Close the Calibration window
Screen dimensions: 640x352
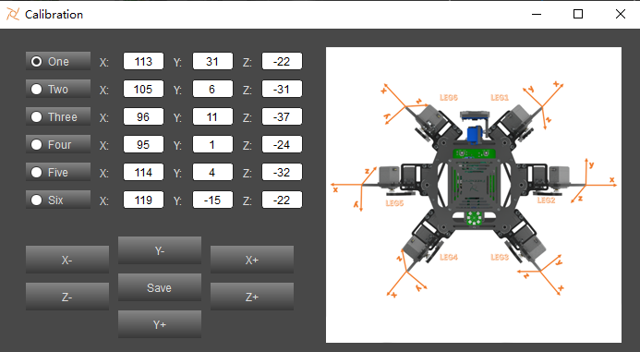click(621, 14)
